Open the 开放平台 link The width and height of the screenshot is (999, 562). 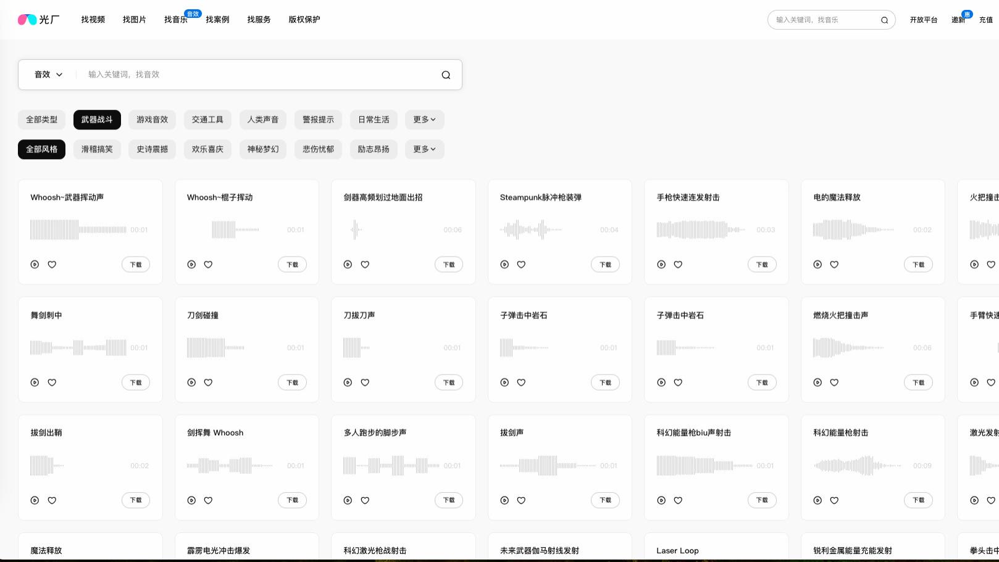tap(924, 19)
